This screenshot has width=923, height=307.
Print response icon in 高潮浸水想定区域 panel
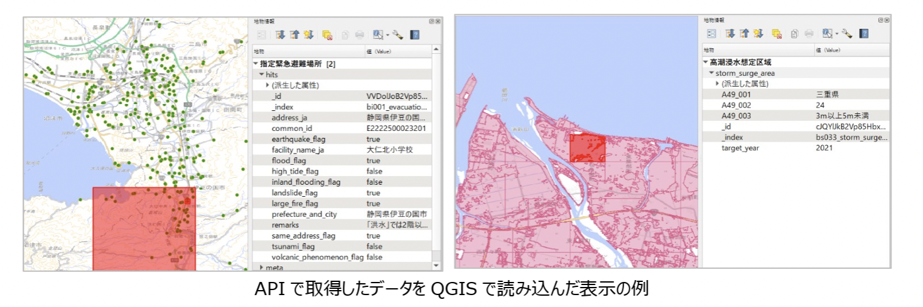click(x=809, y=34)
